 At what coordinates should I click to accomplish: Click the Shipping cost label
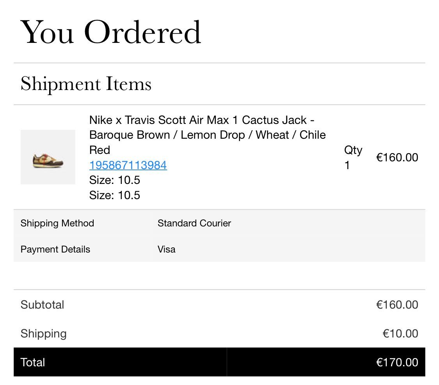click(x=43, y=334)
